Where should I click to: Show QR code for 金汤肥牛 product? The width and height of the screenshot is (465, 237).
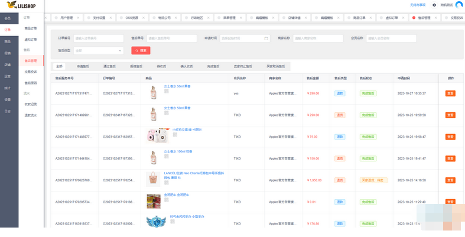167,200
